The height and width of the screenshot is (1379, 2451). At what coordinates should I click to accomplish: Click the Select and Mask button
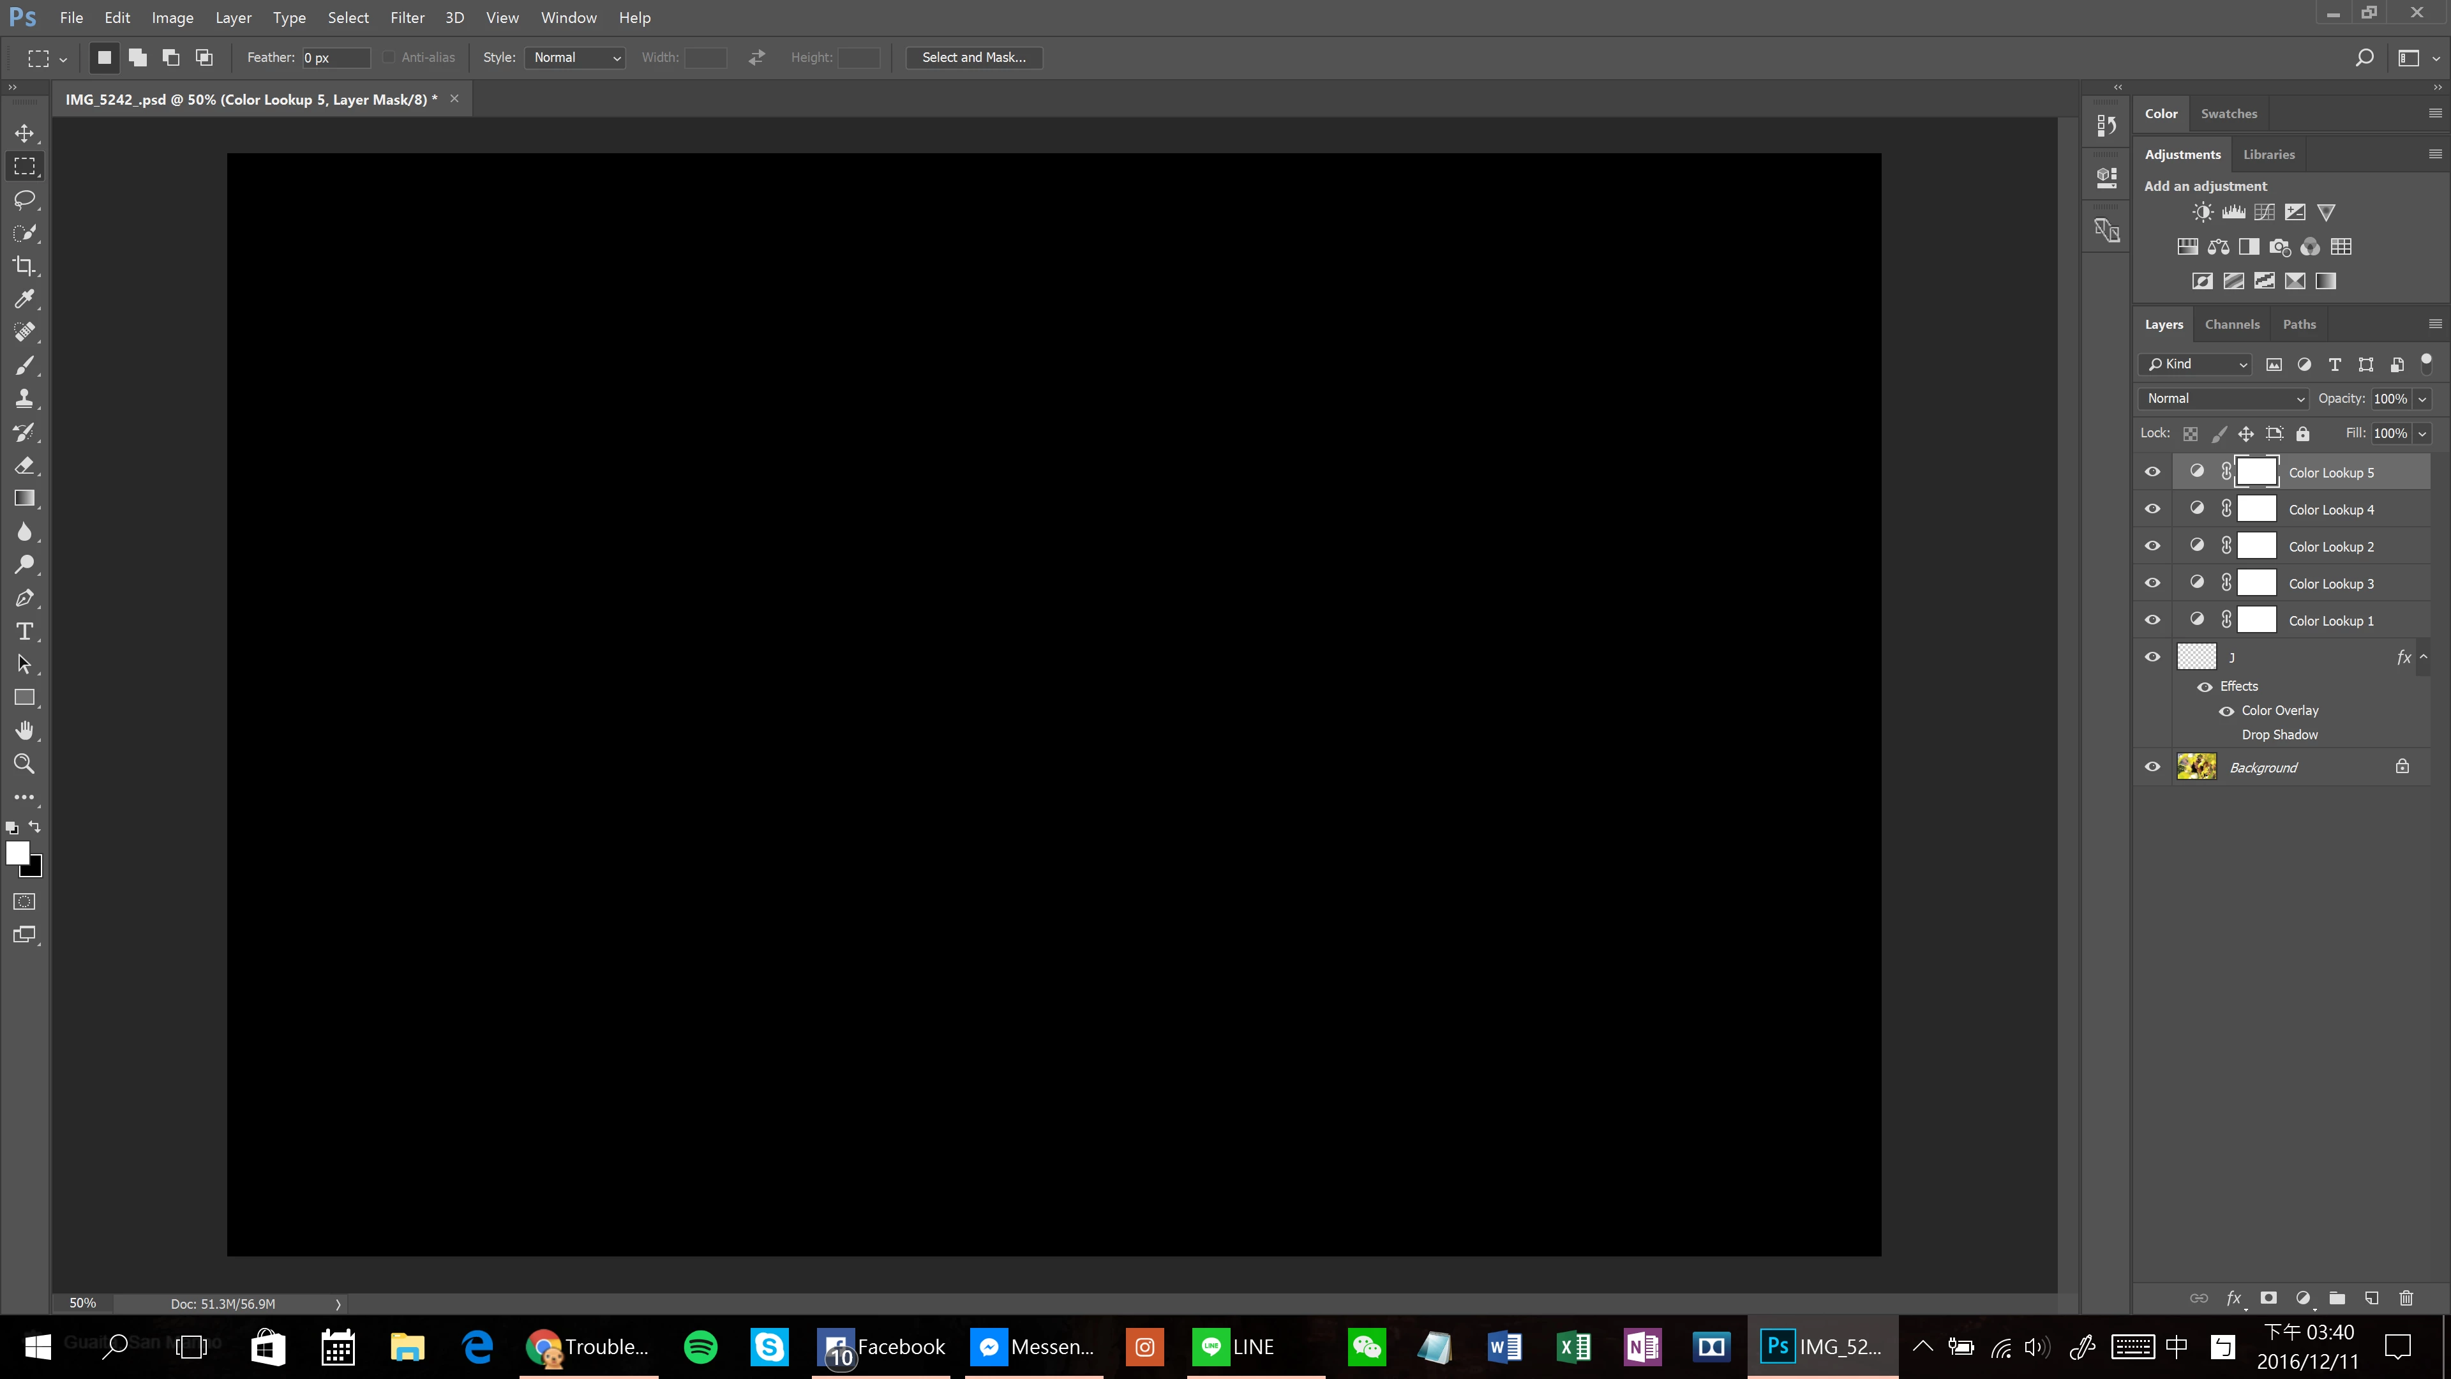pos(973,58)
